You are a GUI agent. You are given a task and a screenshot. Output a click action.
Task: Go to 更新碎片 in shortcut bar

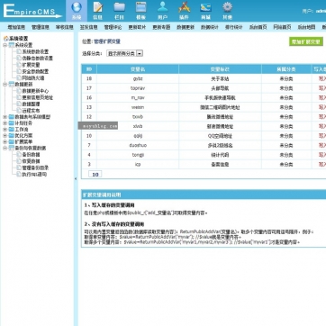(137, 27)
